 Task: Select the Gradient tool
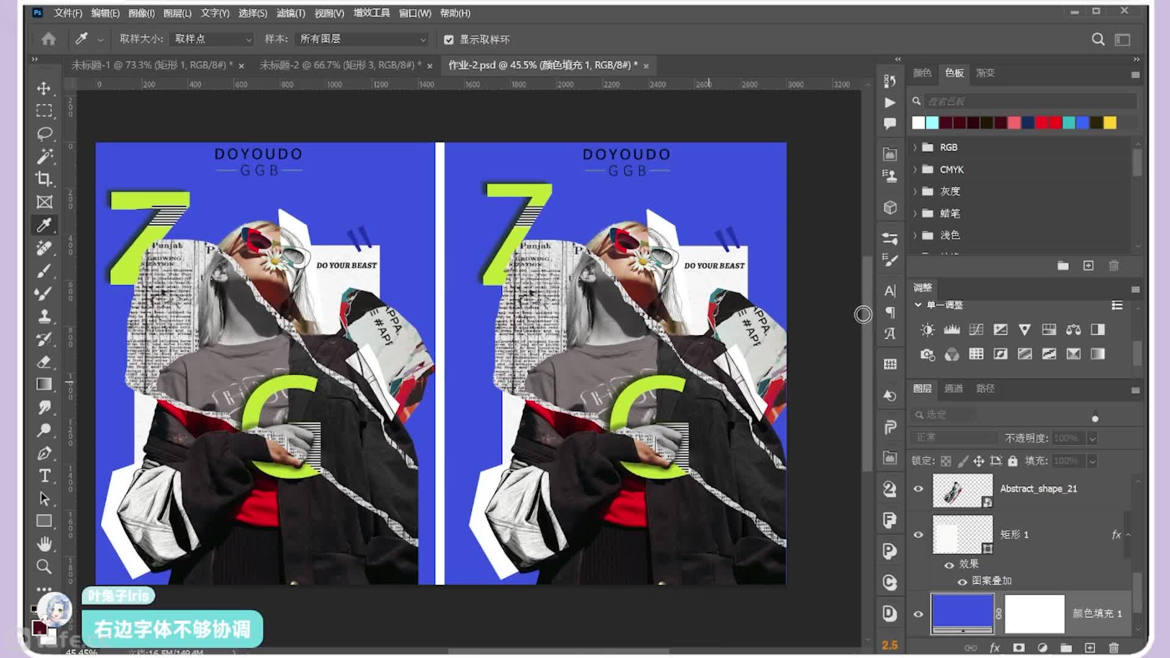tap(44, 384)
